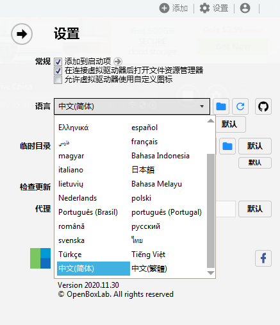The image size is (280, 325).
Task: Click the user account icon at top
Action: 245,8
